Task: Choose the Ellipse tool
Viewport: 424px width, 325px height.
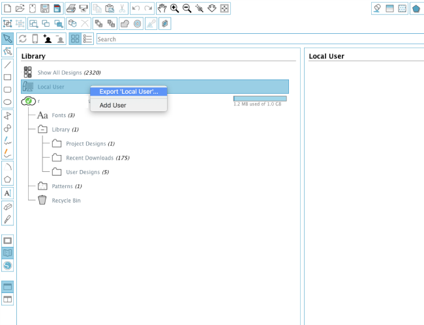Action: 8,102
